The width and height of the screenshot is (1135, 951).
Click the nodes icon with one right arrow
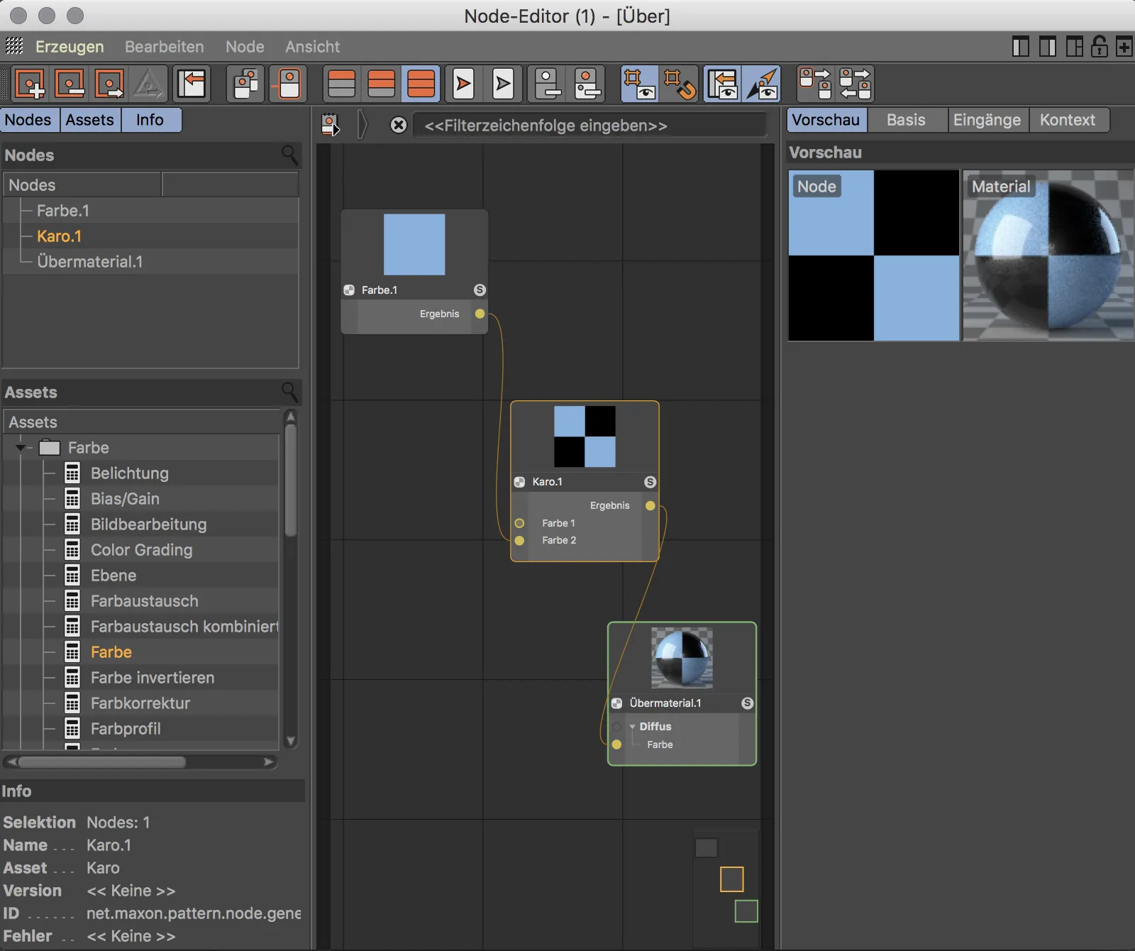pos(815,84)
